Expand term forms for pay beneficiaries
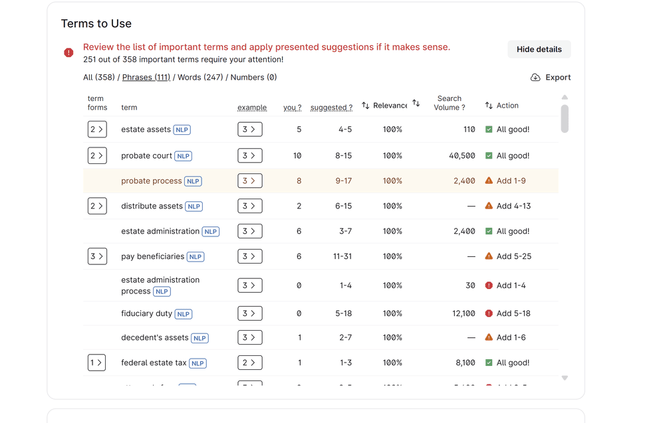This screenshot has height=423, width=665. click(x=97, y=256)
